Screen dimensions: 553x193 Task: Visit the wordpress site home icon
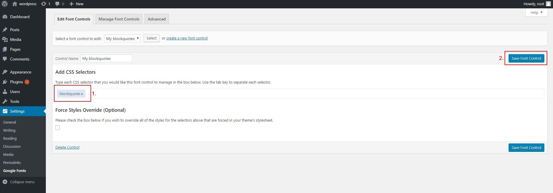[x=15, y=4]
